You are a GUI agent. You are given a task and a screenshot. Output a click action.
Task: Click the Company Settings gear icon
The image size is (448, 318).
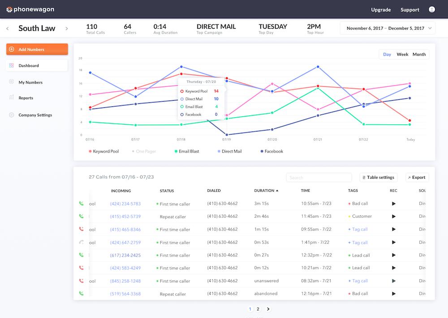point(12,115)
